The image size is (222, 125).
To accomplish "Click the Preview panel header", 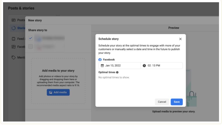I will (173, 28).
